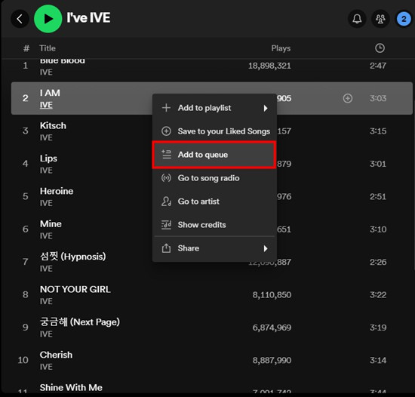Open IVE artist link under Kitsch
Screen dimensions: 415x397
coord(46,137)
